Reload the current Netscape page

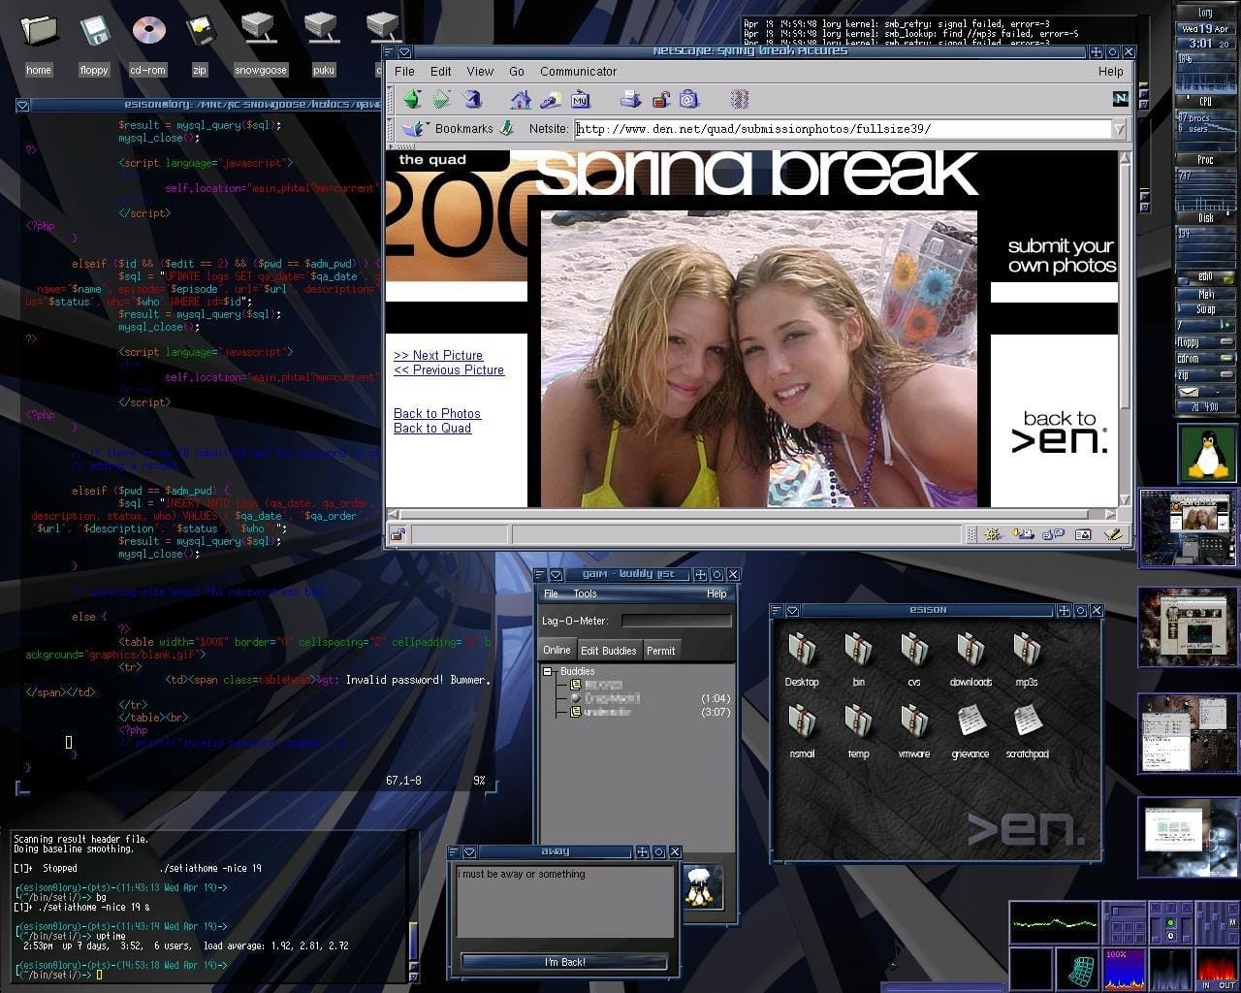click(473, 99)
